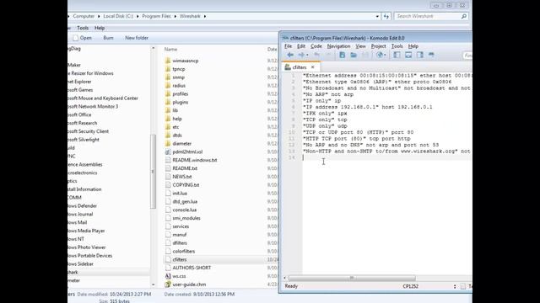Toggle Komodo's bottom pane visibility
The image size is (540, 303).
[x=408, y=55]
